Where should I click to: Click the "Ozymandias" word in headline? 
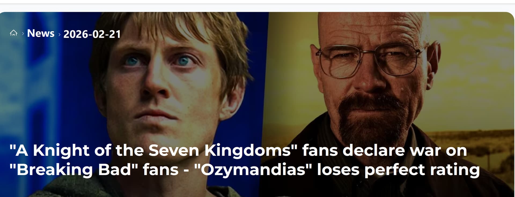coord(253,169)
